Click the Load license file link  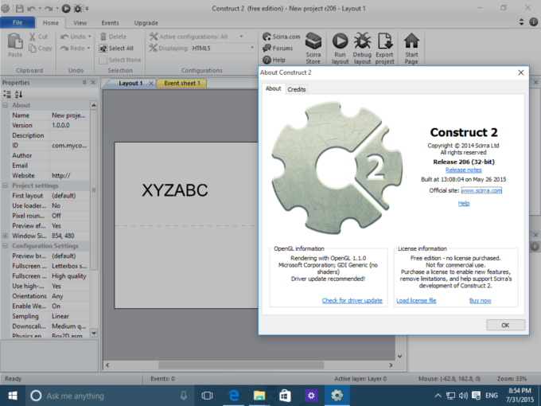coord(416,300)
